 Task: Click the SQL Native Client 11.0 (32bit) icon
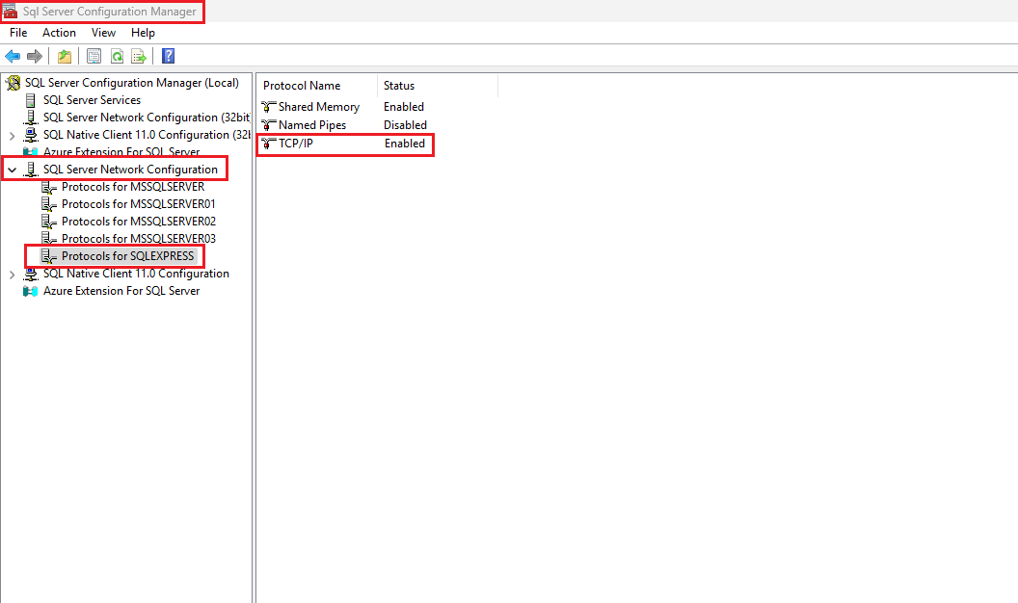[x=31, y=135]
